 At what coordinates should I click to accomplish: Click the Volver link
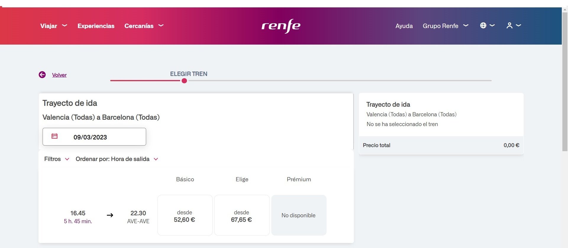pos(59,75)
